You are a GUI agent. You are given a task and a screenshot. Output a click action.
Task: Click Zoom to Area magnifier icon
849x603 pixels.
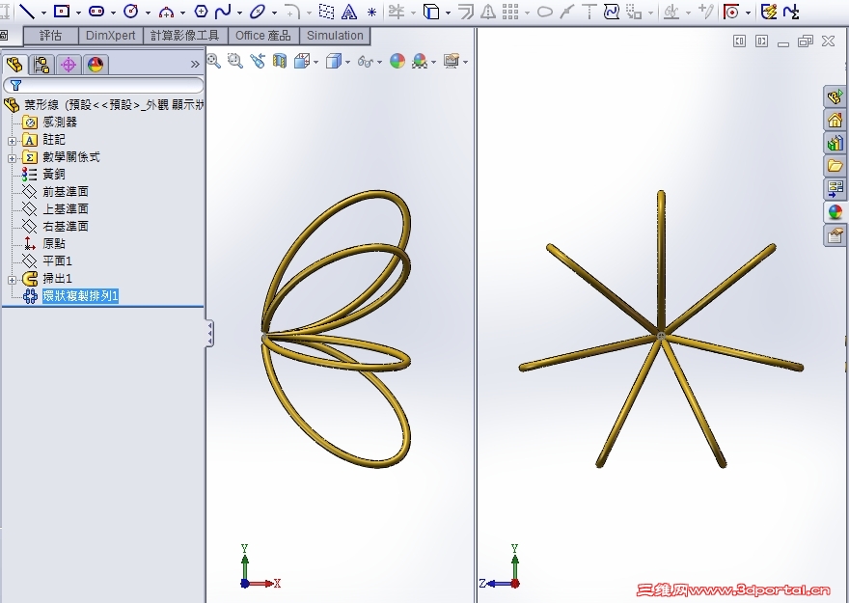click(235, 61)
